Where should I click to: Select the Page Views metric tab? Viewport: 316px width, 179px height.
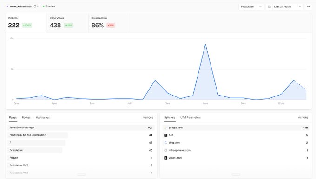[67, 23]
